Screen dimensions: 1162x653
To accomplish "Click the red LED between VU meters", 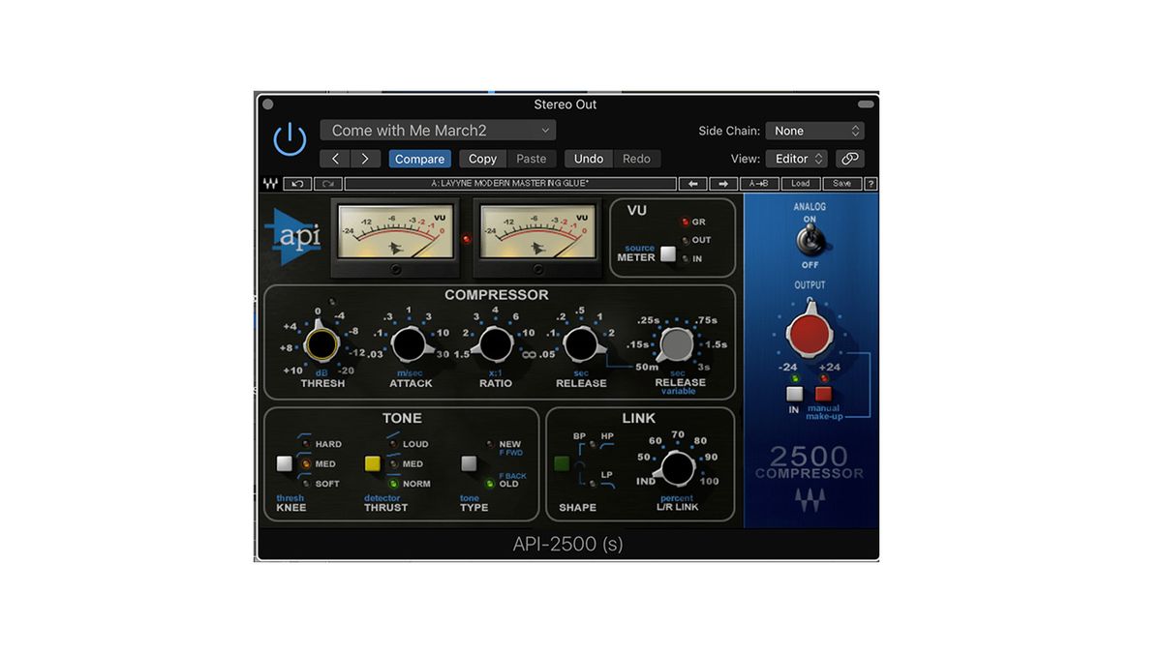I will (x=468, y=238).
